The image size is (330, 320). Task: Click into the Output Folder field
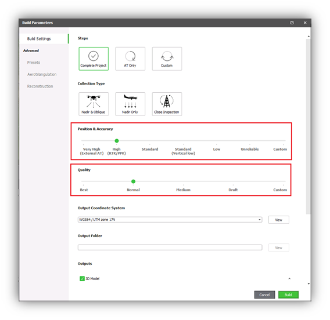(170, 248)
